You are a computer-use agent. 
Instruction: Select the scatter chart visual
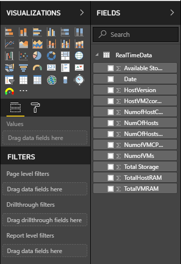tap(23, 56)
